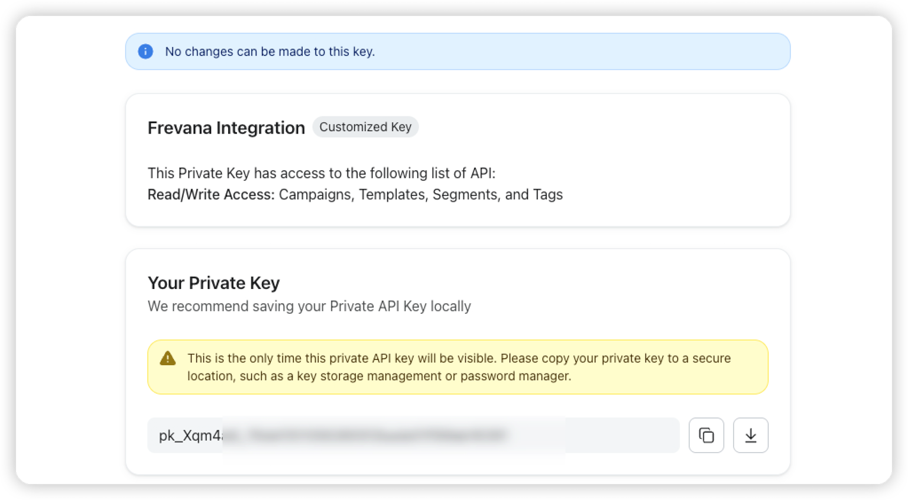Viewport: 908px width, 500px height.
Task: Click the Customized Key badge
Action: click(365, 127)
